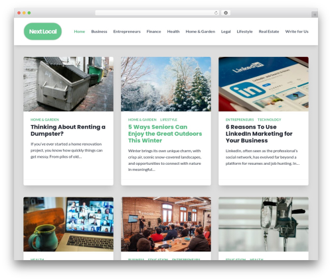Click the browser reload icon
The image size is (332, 280).
click(x=216, y=13)
